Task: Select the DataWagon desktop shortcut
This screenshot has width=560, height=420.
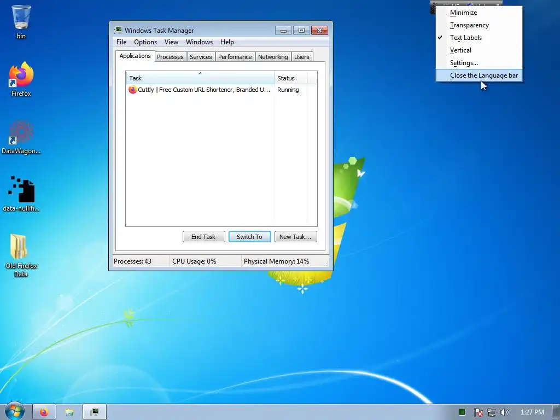Action: [21, 137]
